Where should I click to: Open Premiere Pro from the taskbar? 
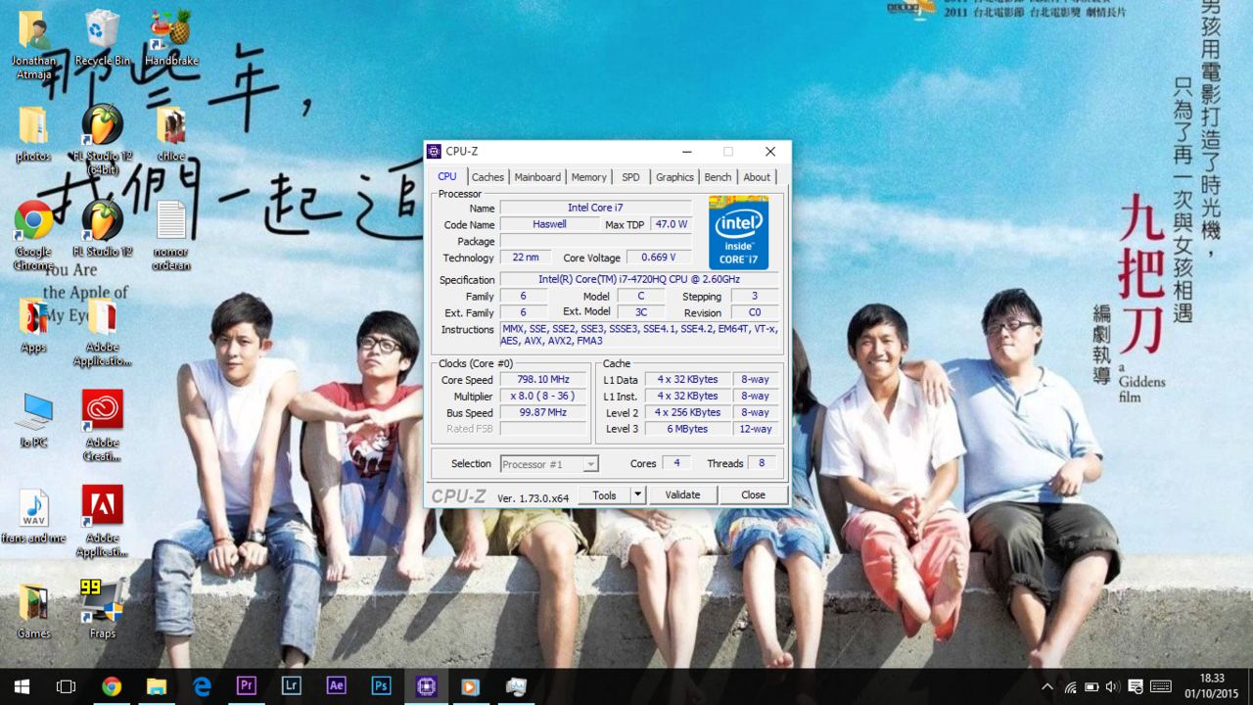point(247,686)
